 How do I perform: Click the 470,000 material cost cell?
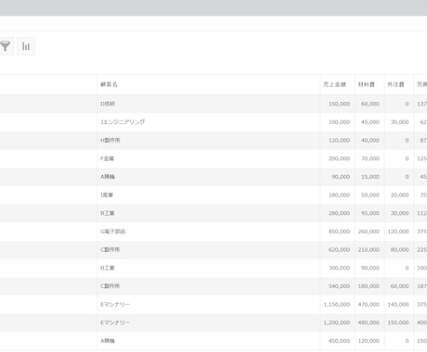(369, 304)
